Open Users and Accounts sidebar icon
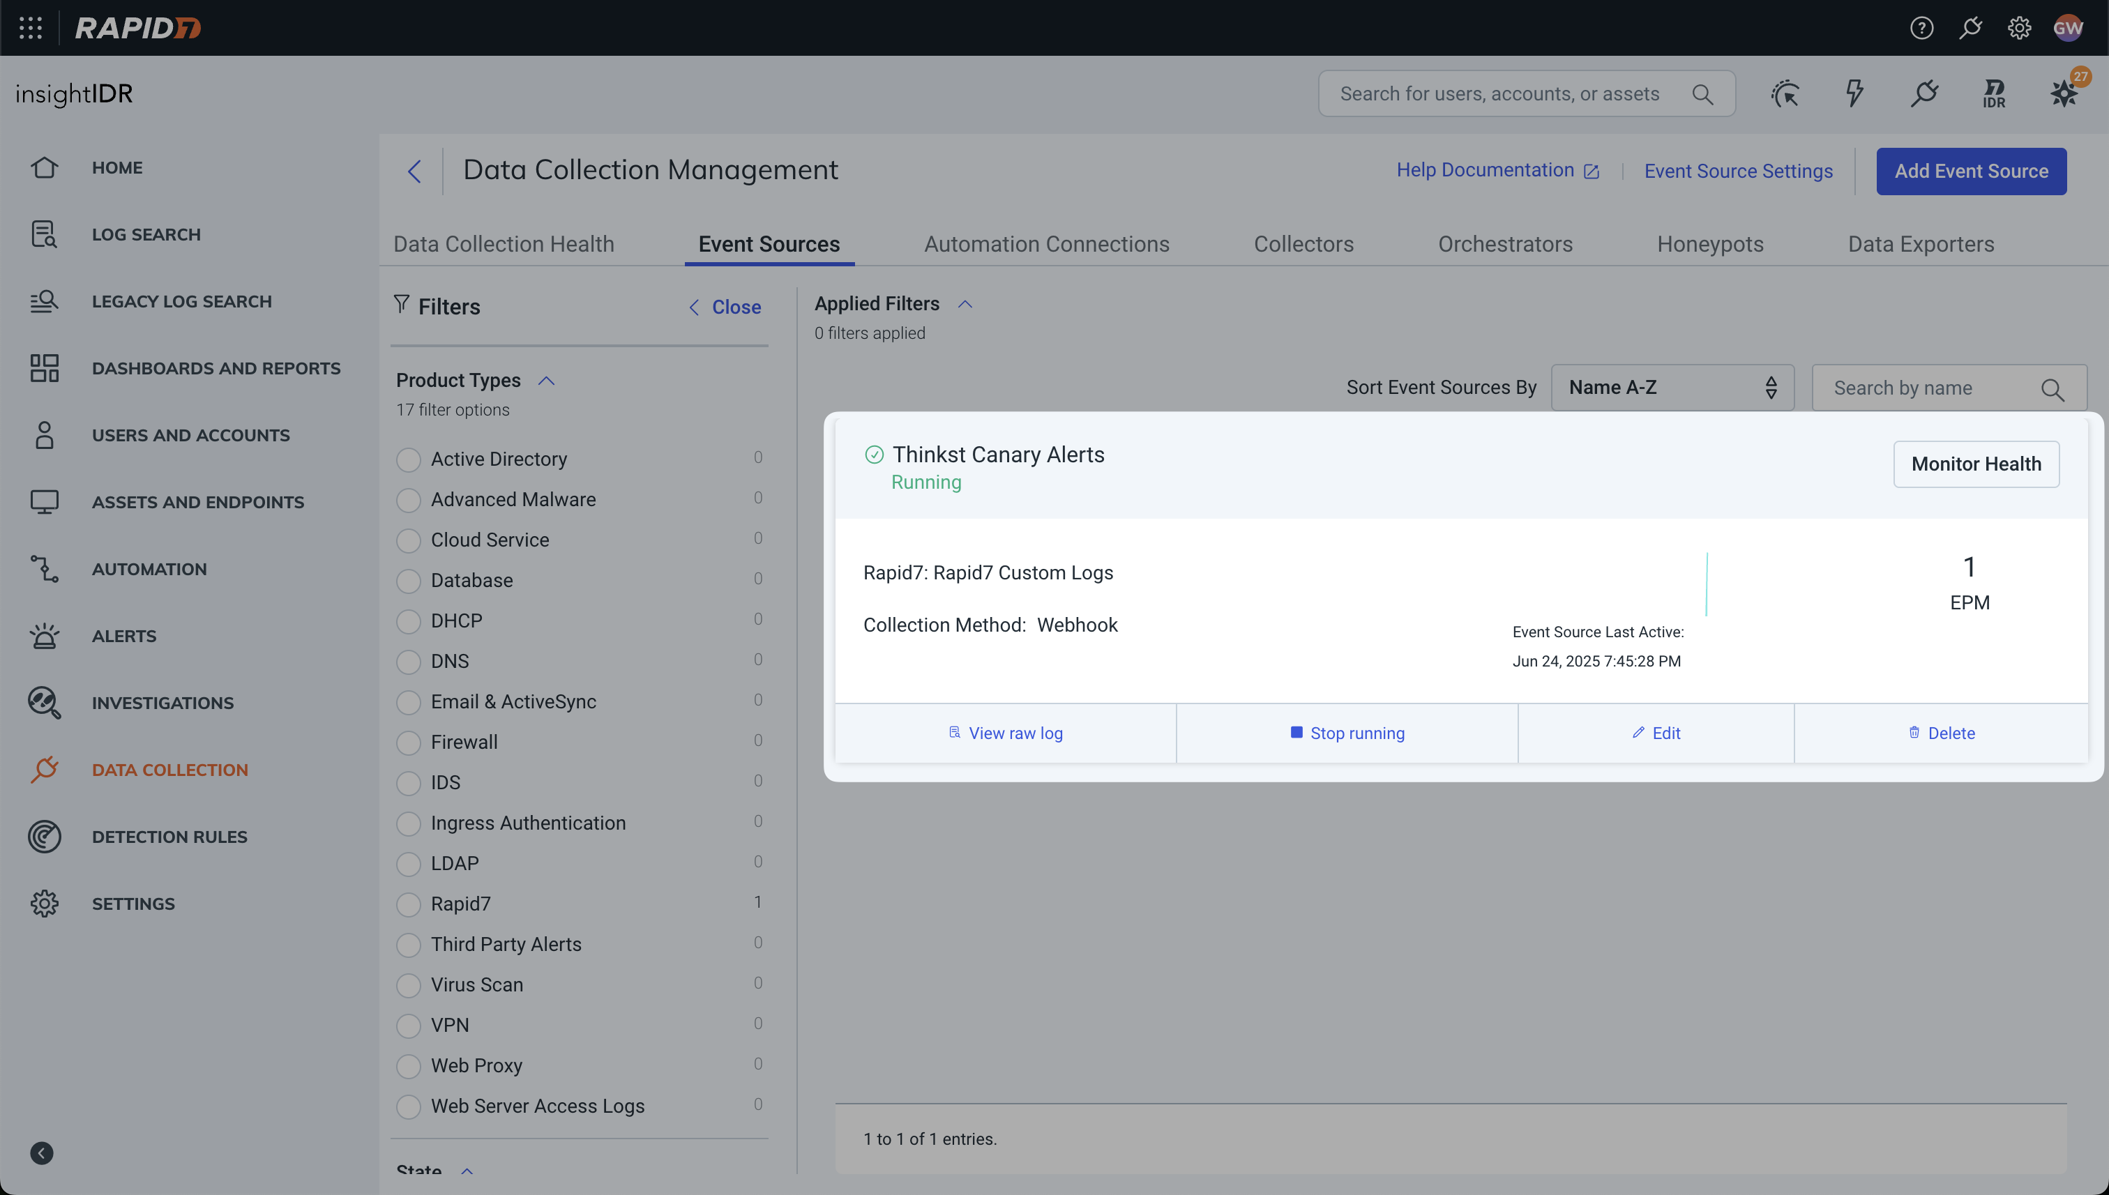 (x=45, y=435)
